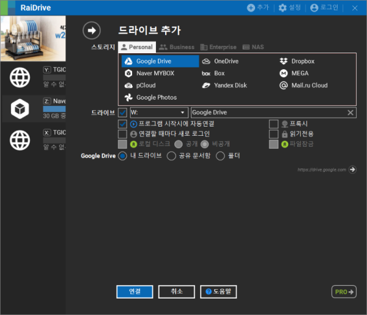
Task: Toggle the 로컬 디스크 checkbox
Action: (x=122, y=144)
